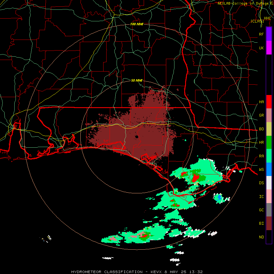Image resolution: width=274 pixels, height=274 pixels.
Task: Click the [CLAS] label
Action: coord(257,21)
